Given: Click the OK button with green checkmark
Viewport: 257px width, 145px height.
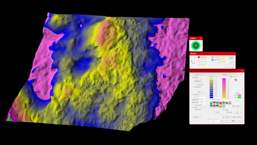Looking at the screenshot, I should click(x=225, y=121).
